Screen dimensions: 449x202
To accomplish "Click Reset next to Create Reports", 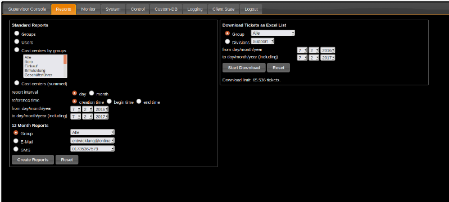I will tap(67, 160).
